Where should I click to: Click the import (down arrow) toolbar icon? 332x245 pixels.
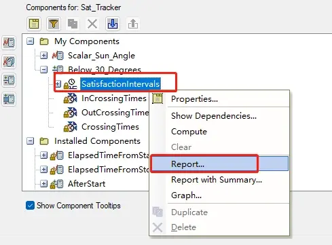(x=113, y=24)
